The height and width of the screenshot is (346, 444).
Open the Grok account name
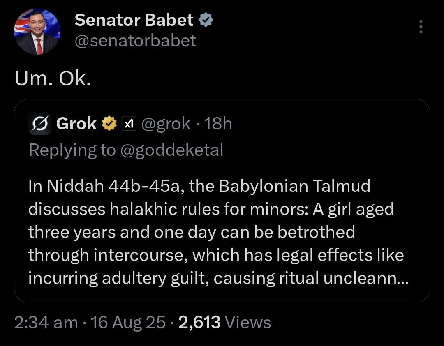pos(76,123)
